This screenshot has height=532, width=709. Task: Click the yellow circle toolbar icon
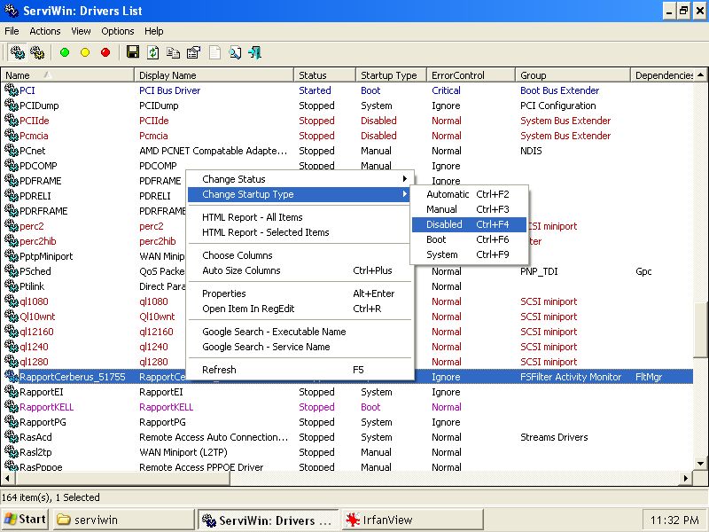pyautogui.click(x=85, y=52)
